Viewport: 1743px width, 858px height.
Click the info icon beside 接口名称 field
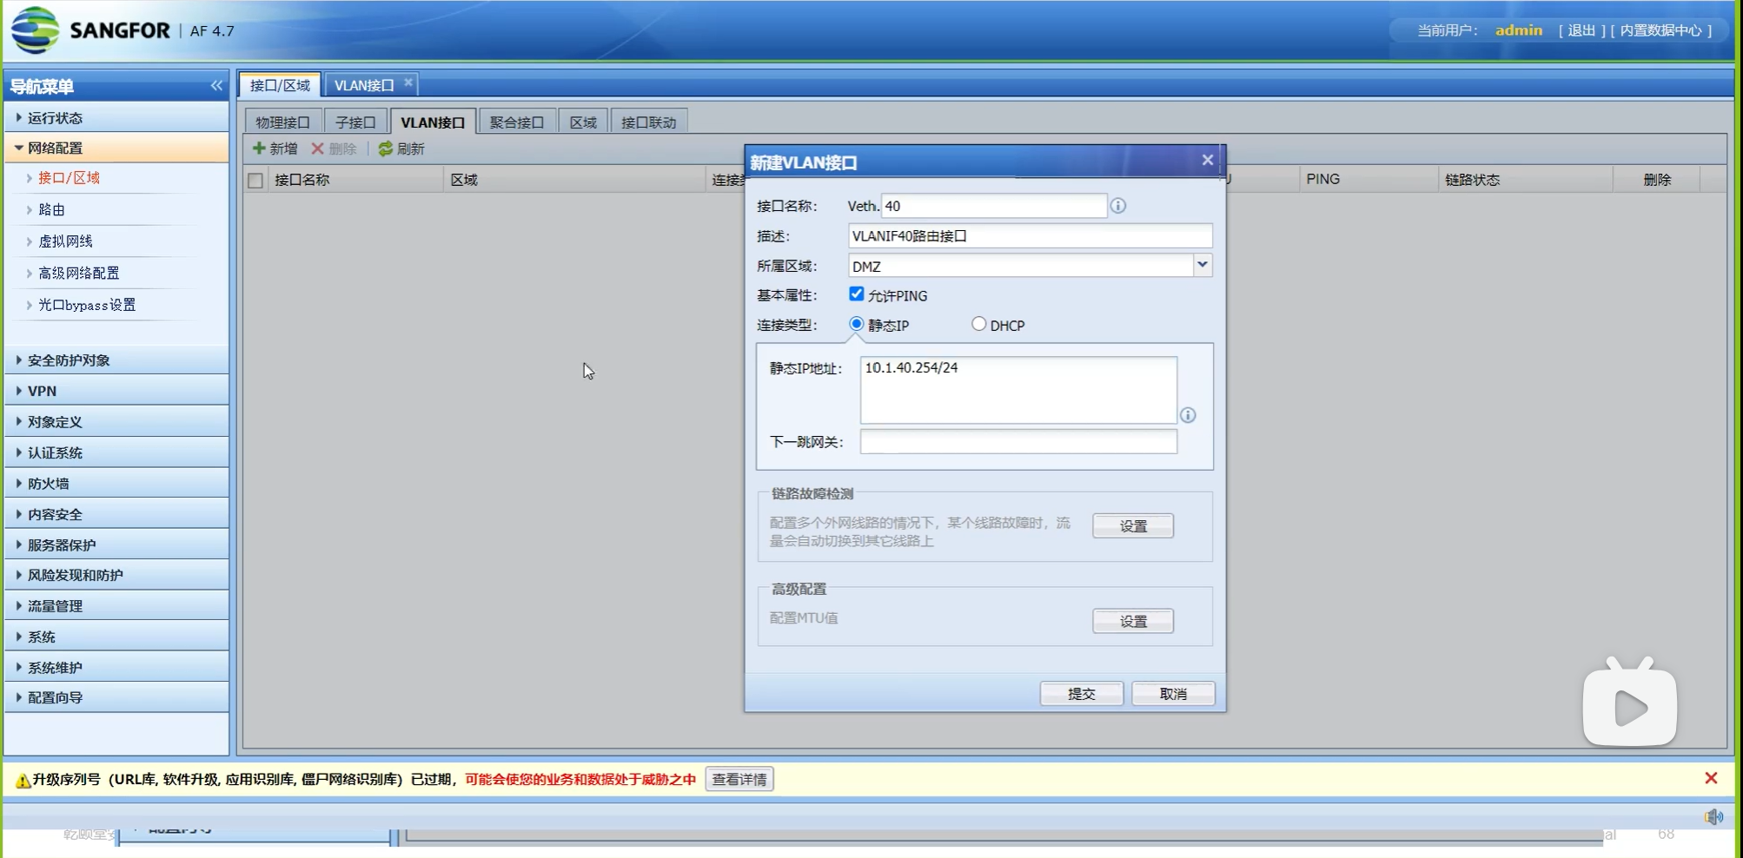click(x=1118, y=206)
